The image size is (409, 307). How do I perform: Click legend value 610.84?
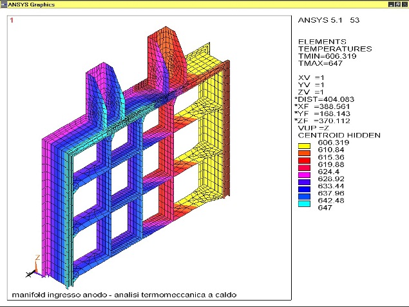click(x=331, y=150)
